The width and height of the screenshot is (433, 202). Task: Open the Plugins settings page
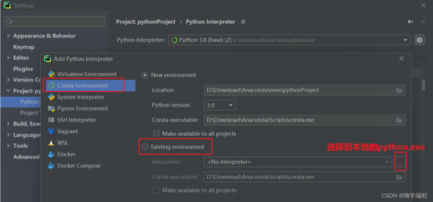pyautogui.click(x=23, y=69)
